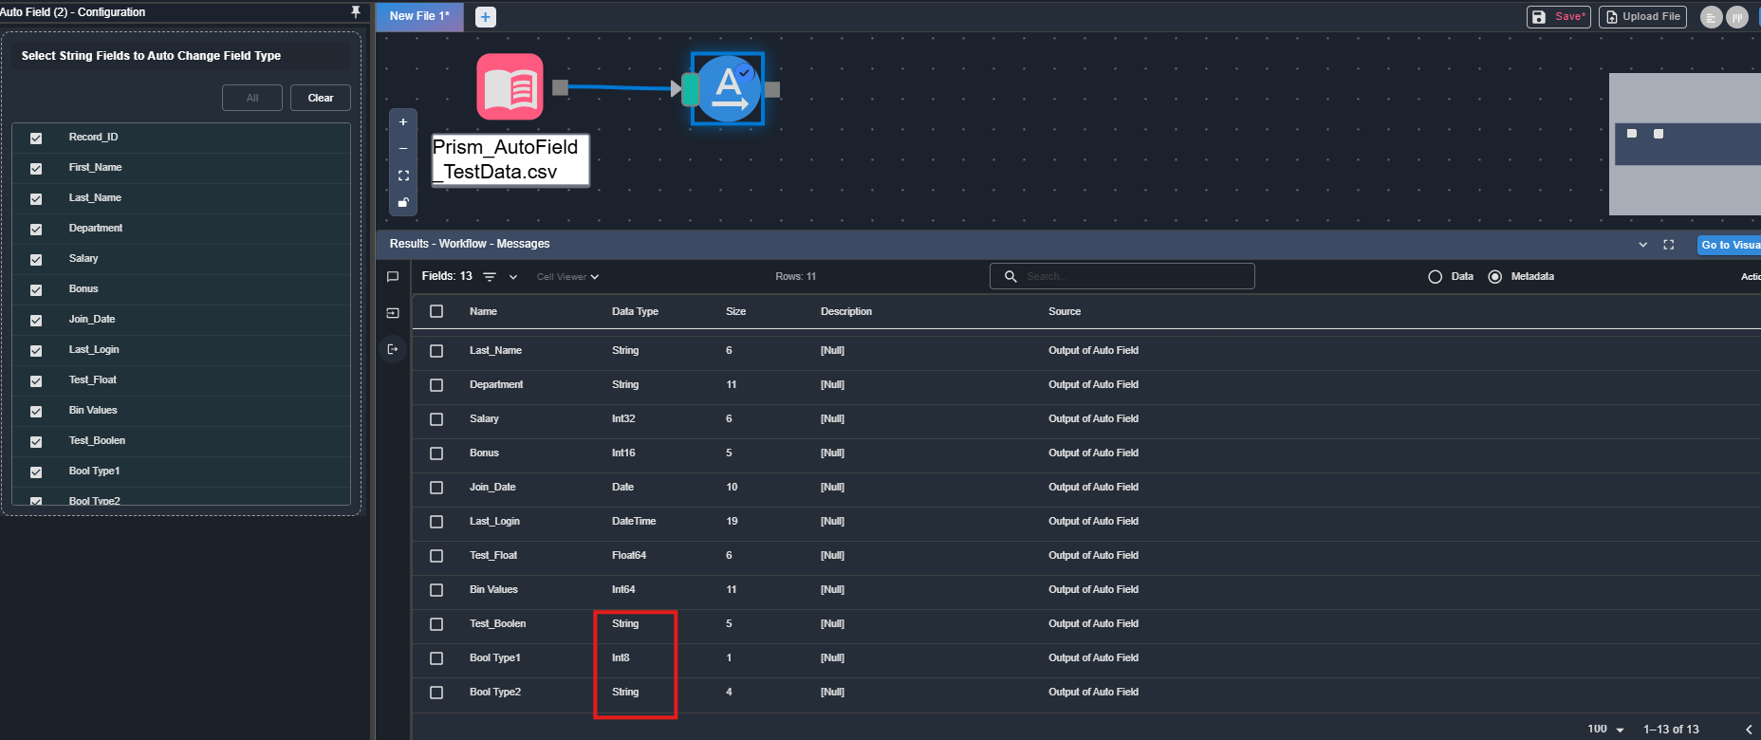
Task: Pin the Configuration panel
Action: [x=356, y=12]
